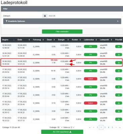This screenshot has height=134, width=123.
Task: Sort table by Ende column arrows
Action: (x=29, y=40)
